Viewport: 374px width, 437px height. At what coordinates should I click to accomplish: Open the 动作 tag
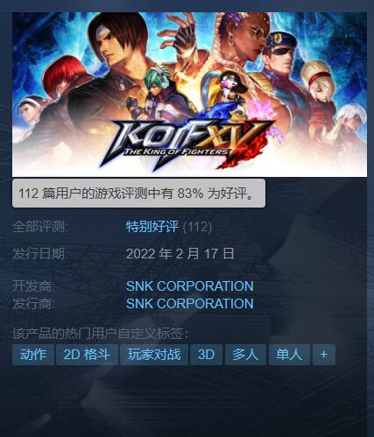(x=33, y=355)
